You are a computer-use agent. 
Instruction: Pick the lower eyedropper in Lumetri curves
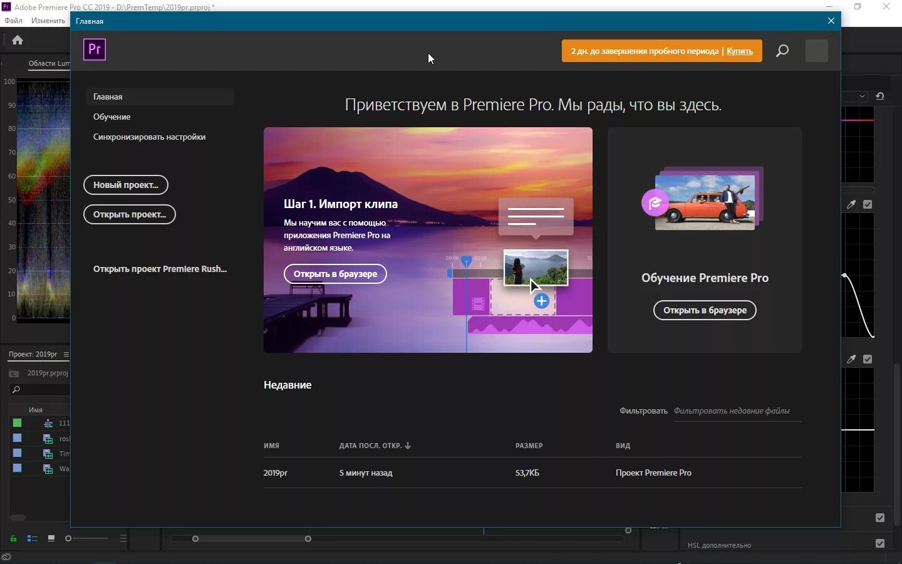pyautogui.click(x=851, y=359)
